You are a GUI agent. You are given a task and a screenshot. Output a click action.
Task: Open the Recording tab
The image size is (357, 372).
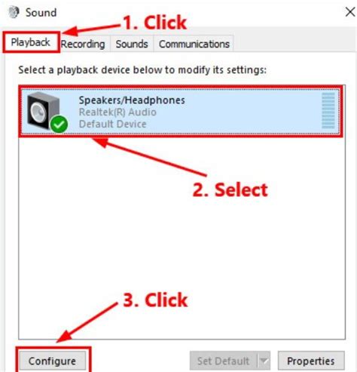(x=83, y=44)
